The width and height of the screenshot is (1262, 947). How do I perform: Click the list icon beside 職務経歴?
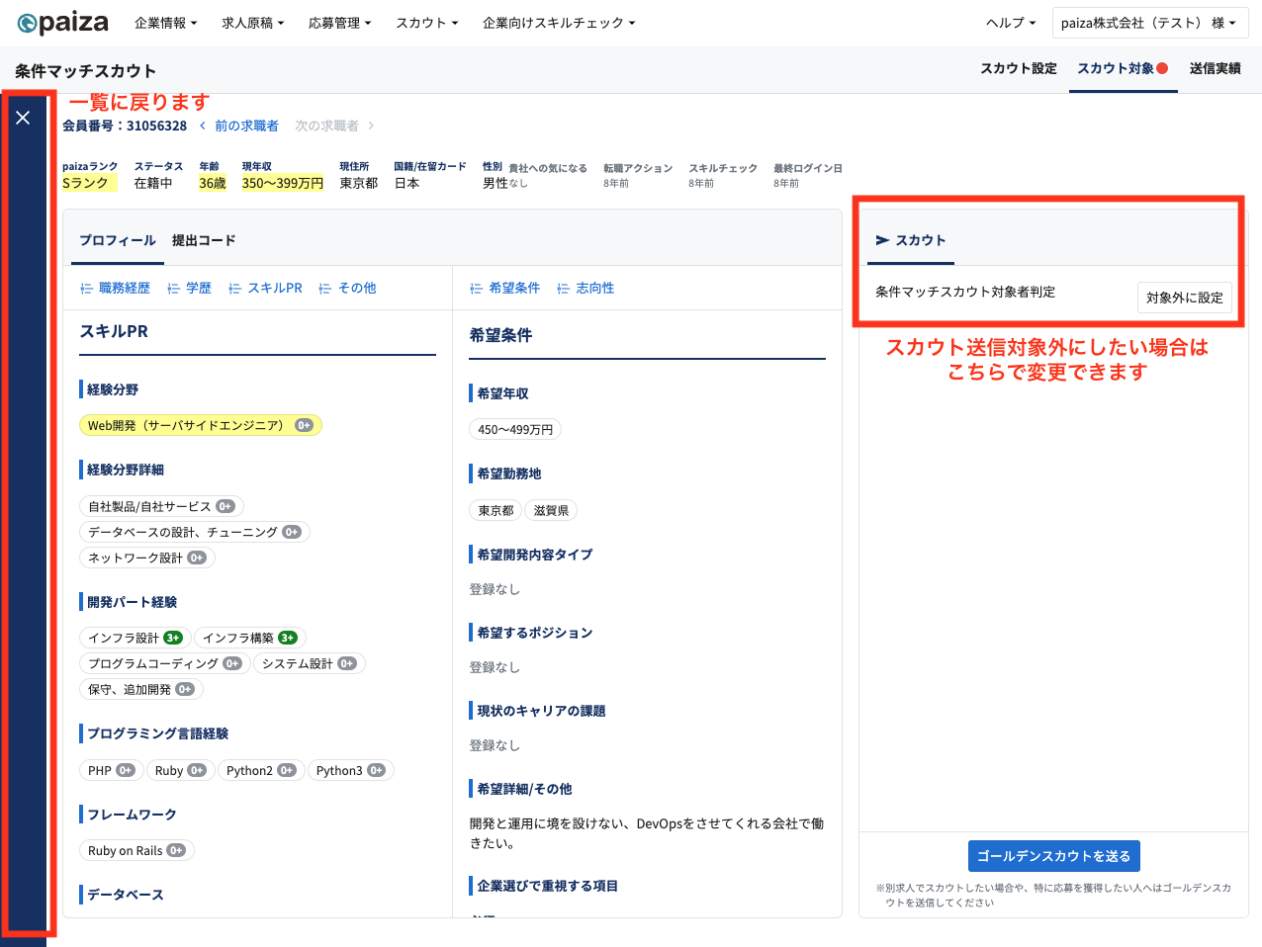click(x=86, y=289)
